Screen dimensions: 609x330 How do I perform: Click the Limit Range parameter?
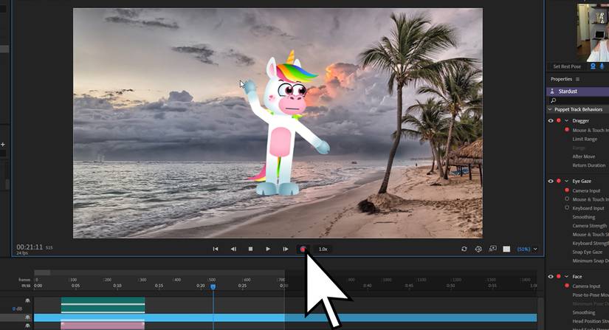coord(585,139)
